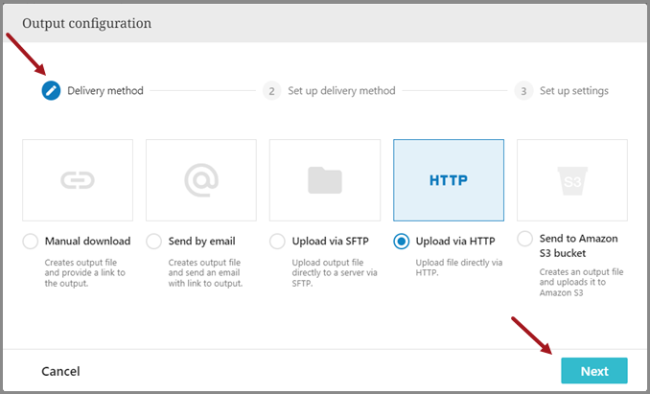Click the Amazon S3 bucket icon tile

coord(572,179)
